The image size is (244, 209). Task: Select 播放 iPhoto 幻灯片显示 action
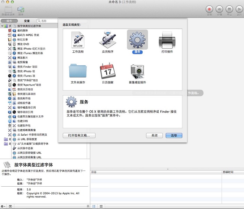coord(35,49)
